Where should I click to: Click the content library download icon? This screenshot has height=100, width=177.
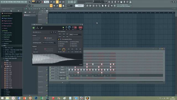[x=130, y=2]
